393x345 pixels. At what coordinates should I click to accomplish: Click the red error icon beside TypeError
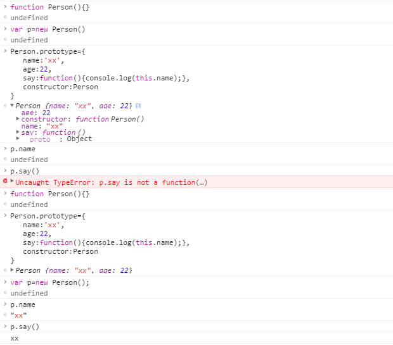click(x=5, y=182)
